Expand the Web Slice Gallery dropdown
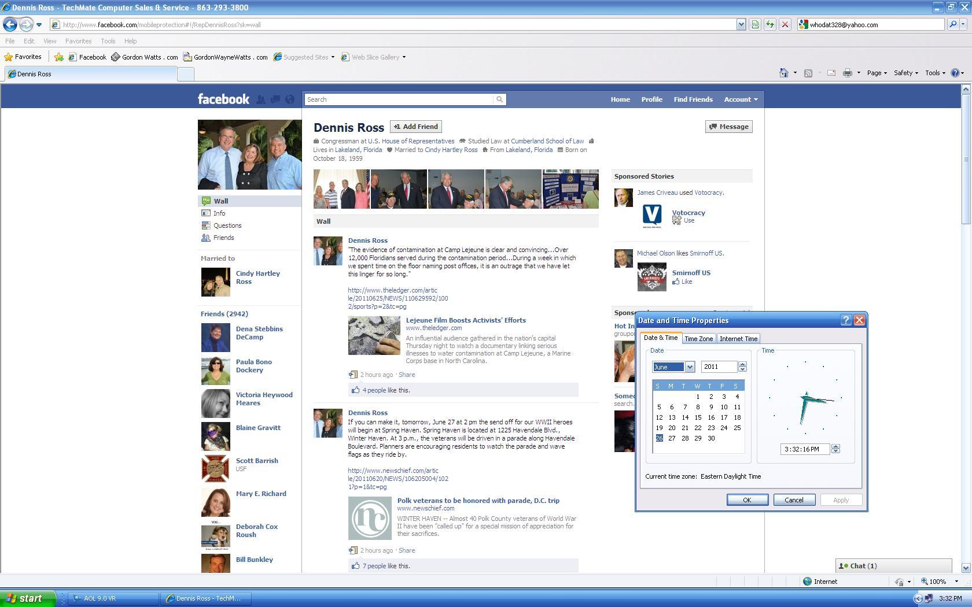The image size is (972, 607). click(404, 57)
